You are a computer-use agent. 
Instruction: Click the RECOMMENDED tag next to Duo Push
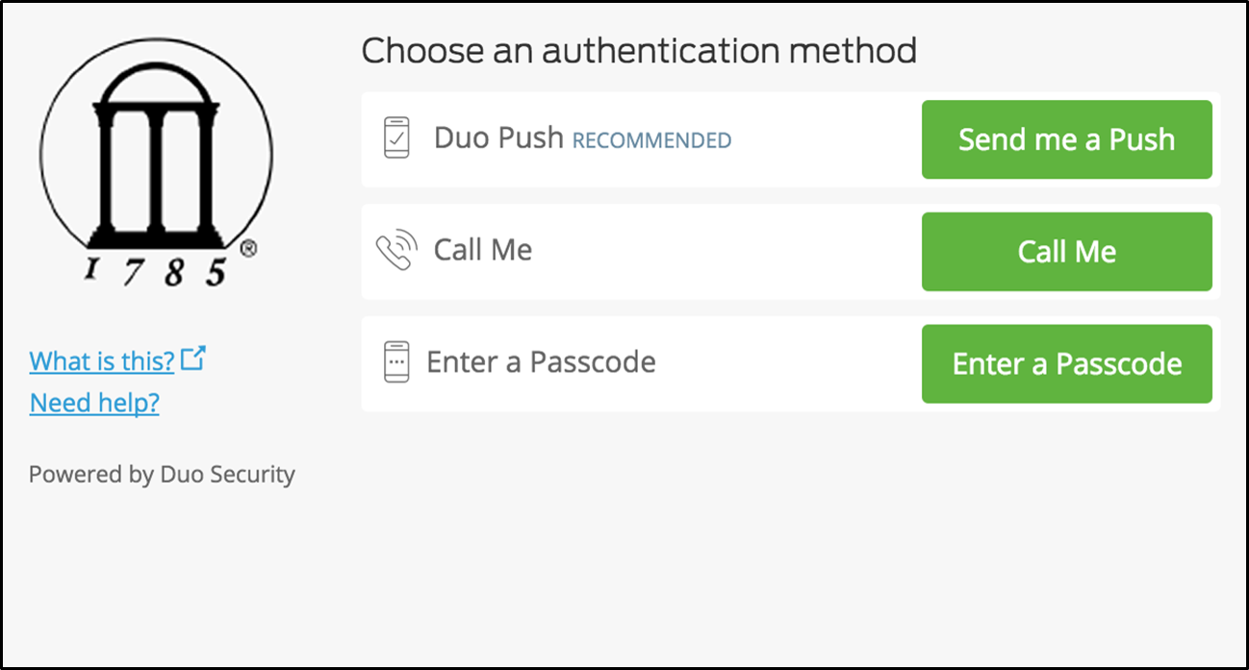652,141
